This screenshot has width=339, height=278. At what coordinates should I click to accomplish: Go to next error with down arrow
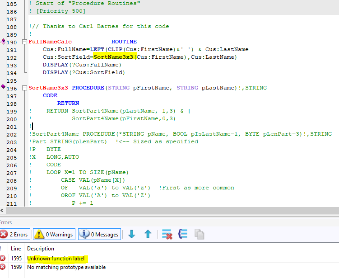coord(132,234)
